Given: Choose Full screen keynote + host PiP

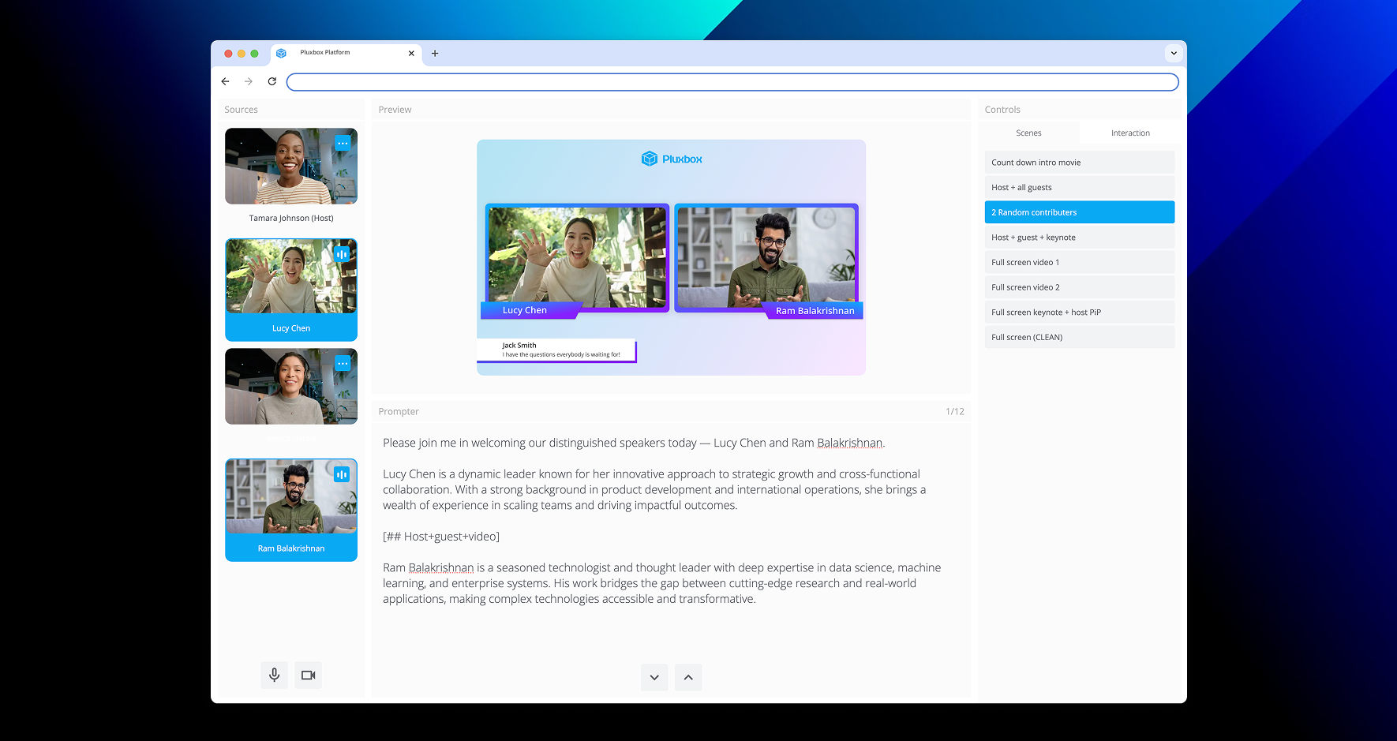Looking at the screenshot, I should (x=1079, y=312).
